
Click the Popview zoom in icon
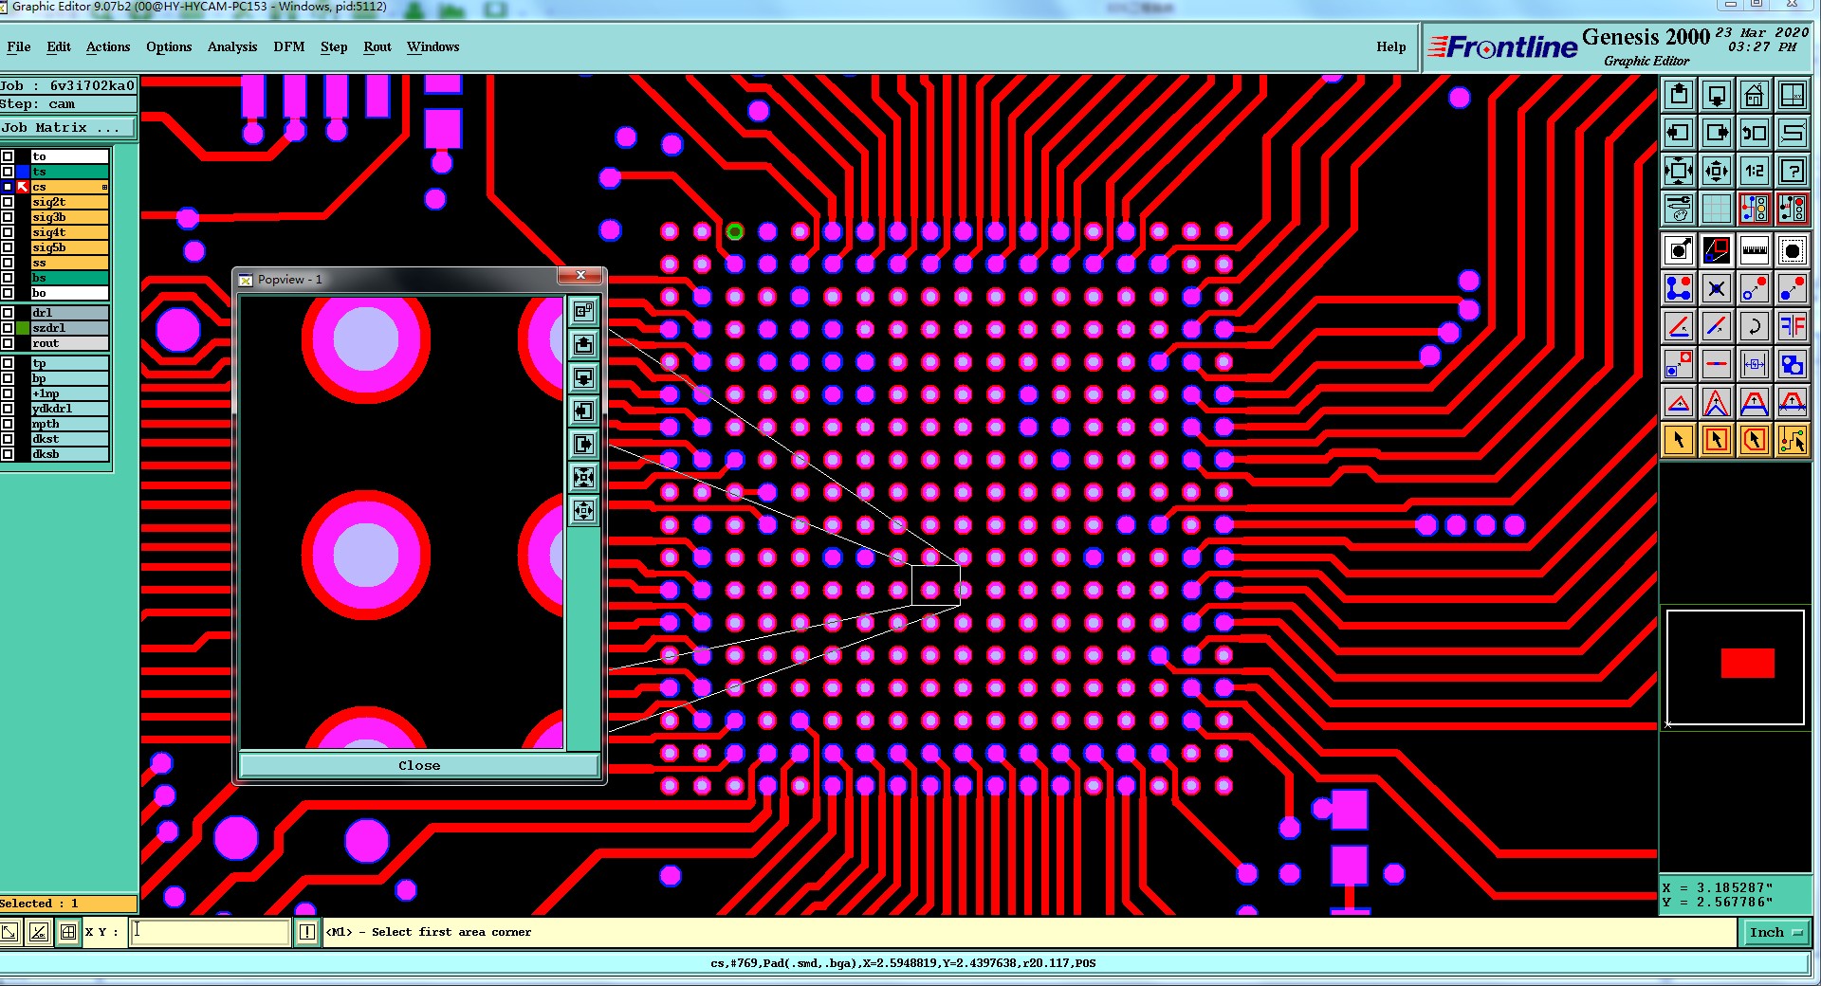pos(584,477)
